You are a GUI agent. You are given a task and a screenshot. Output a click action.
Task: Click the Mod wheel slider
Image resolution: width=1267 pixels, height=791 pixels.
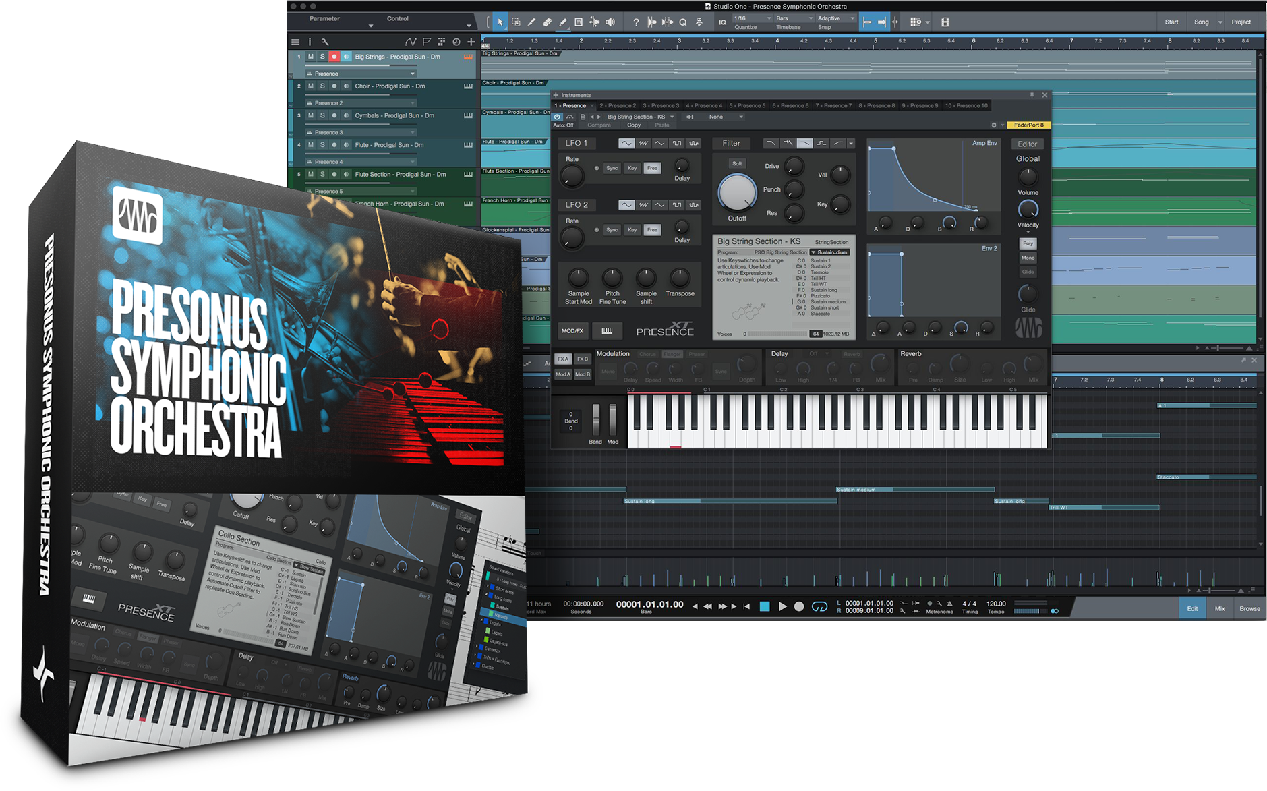click(x=612, y=419)
